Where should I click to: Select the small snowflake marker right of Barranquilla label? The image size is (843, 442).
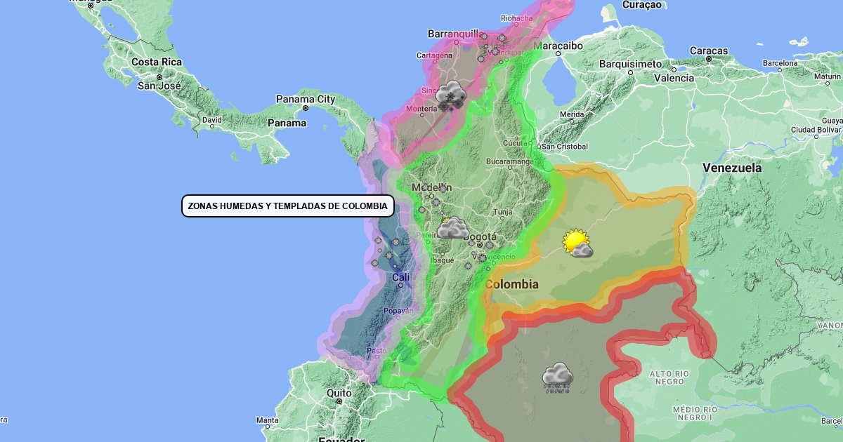pos(483,36)
